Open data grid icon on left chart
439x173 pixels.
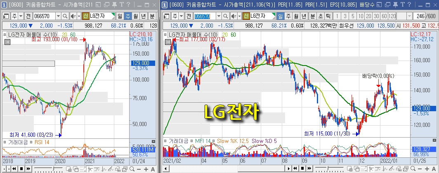(7, 42)
